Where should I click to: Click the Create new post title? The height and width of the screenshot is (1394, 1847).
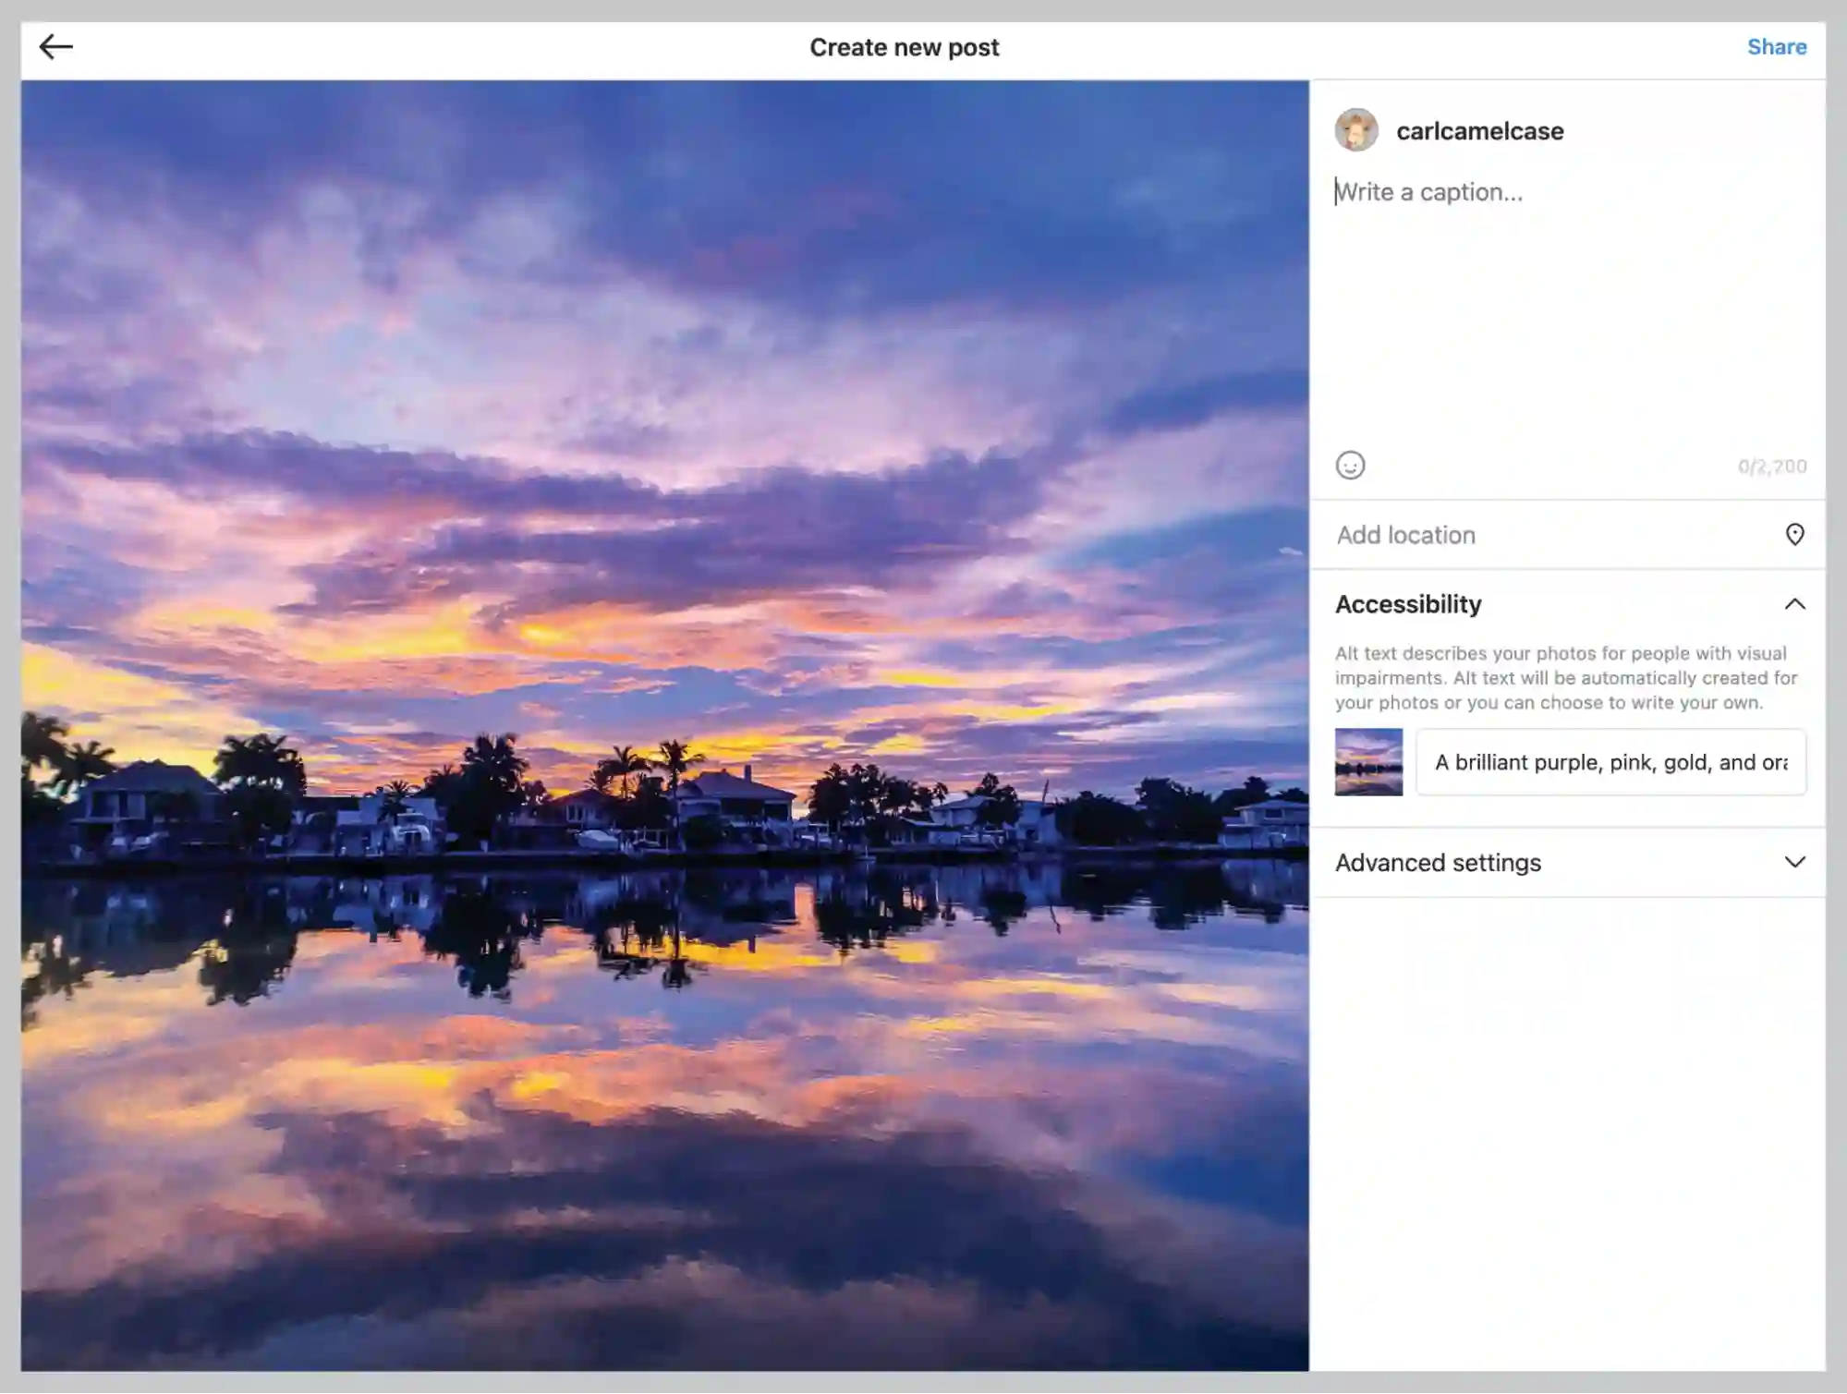[904, 47]
